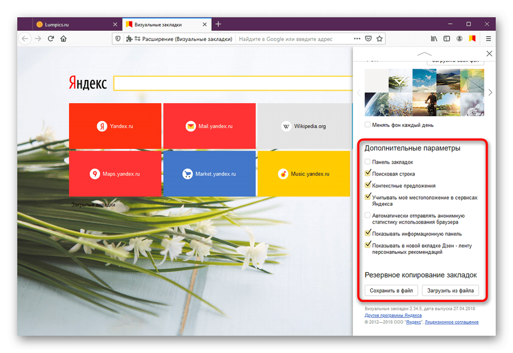Open page actions three-dot menu

(357, 39)
